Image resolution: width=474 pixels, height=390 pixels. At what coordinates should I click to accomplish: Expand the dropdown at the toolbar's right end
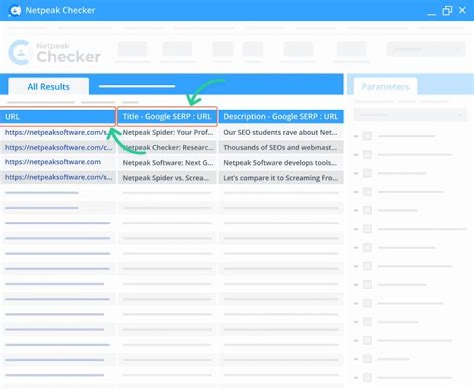pos(426,49)
